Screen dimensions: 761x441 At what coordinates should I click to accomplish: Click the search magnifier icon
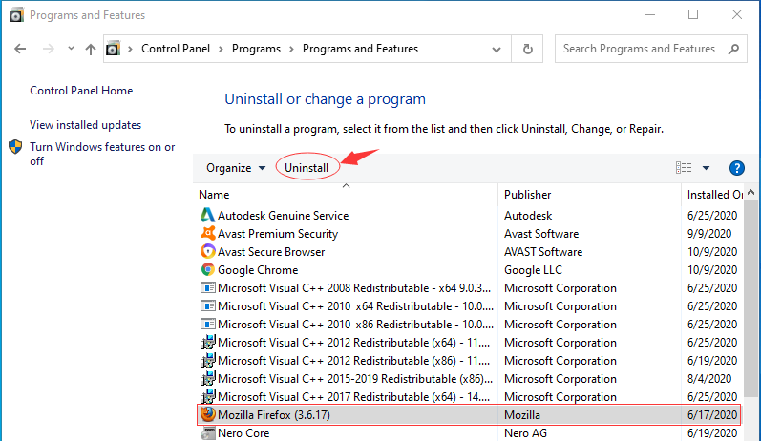pyautogui.click(x=734, y=49)
